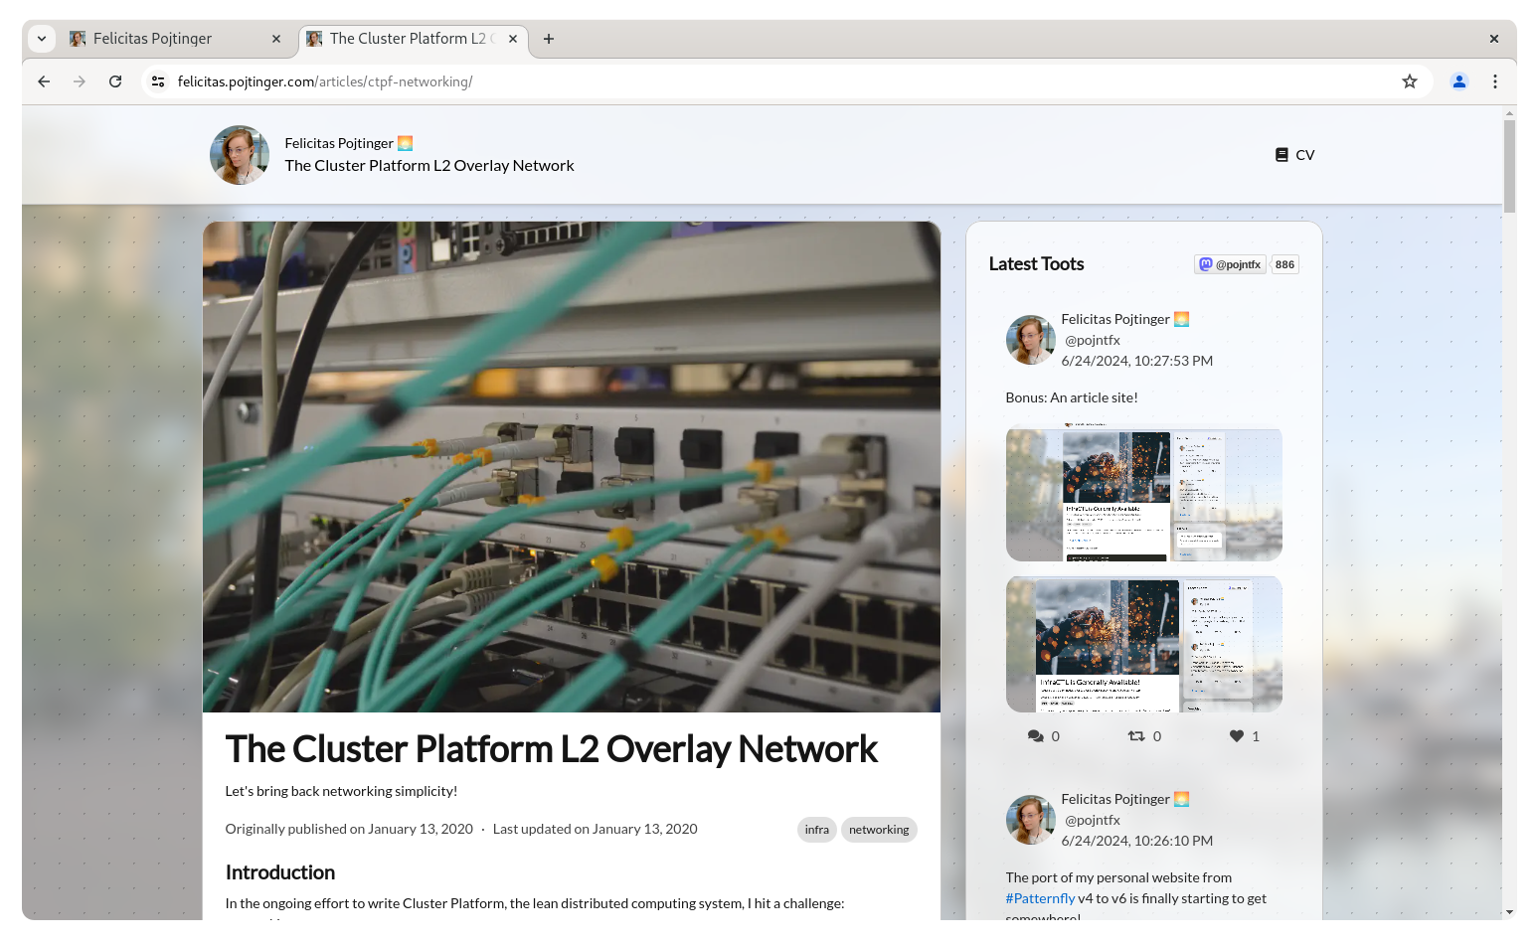1539x945 pixels.
Task: Click the 6/24/2024, 10:26:10 PM timestamp
Action: [1136, 841]
